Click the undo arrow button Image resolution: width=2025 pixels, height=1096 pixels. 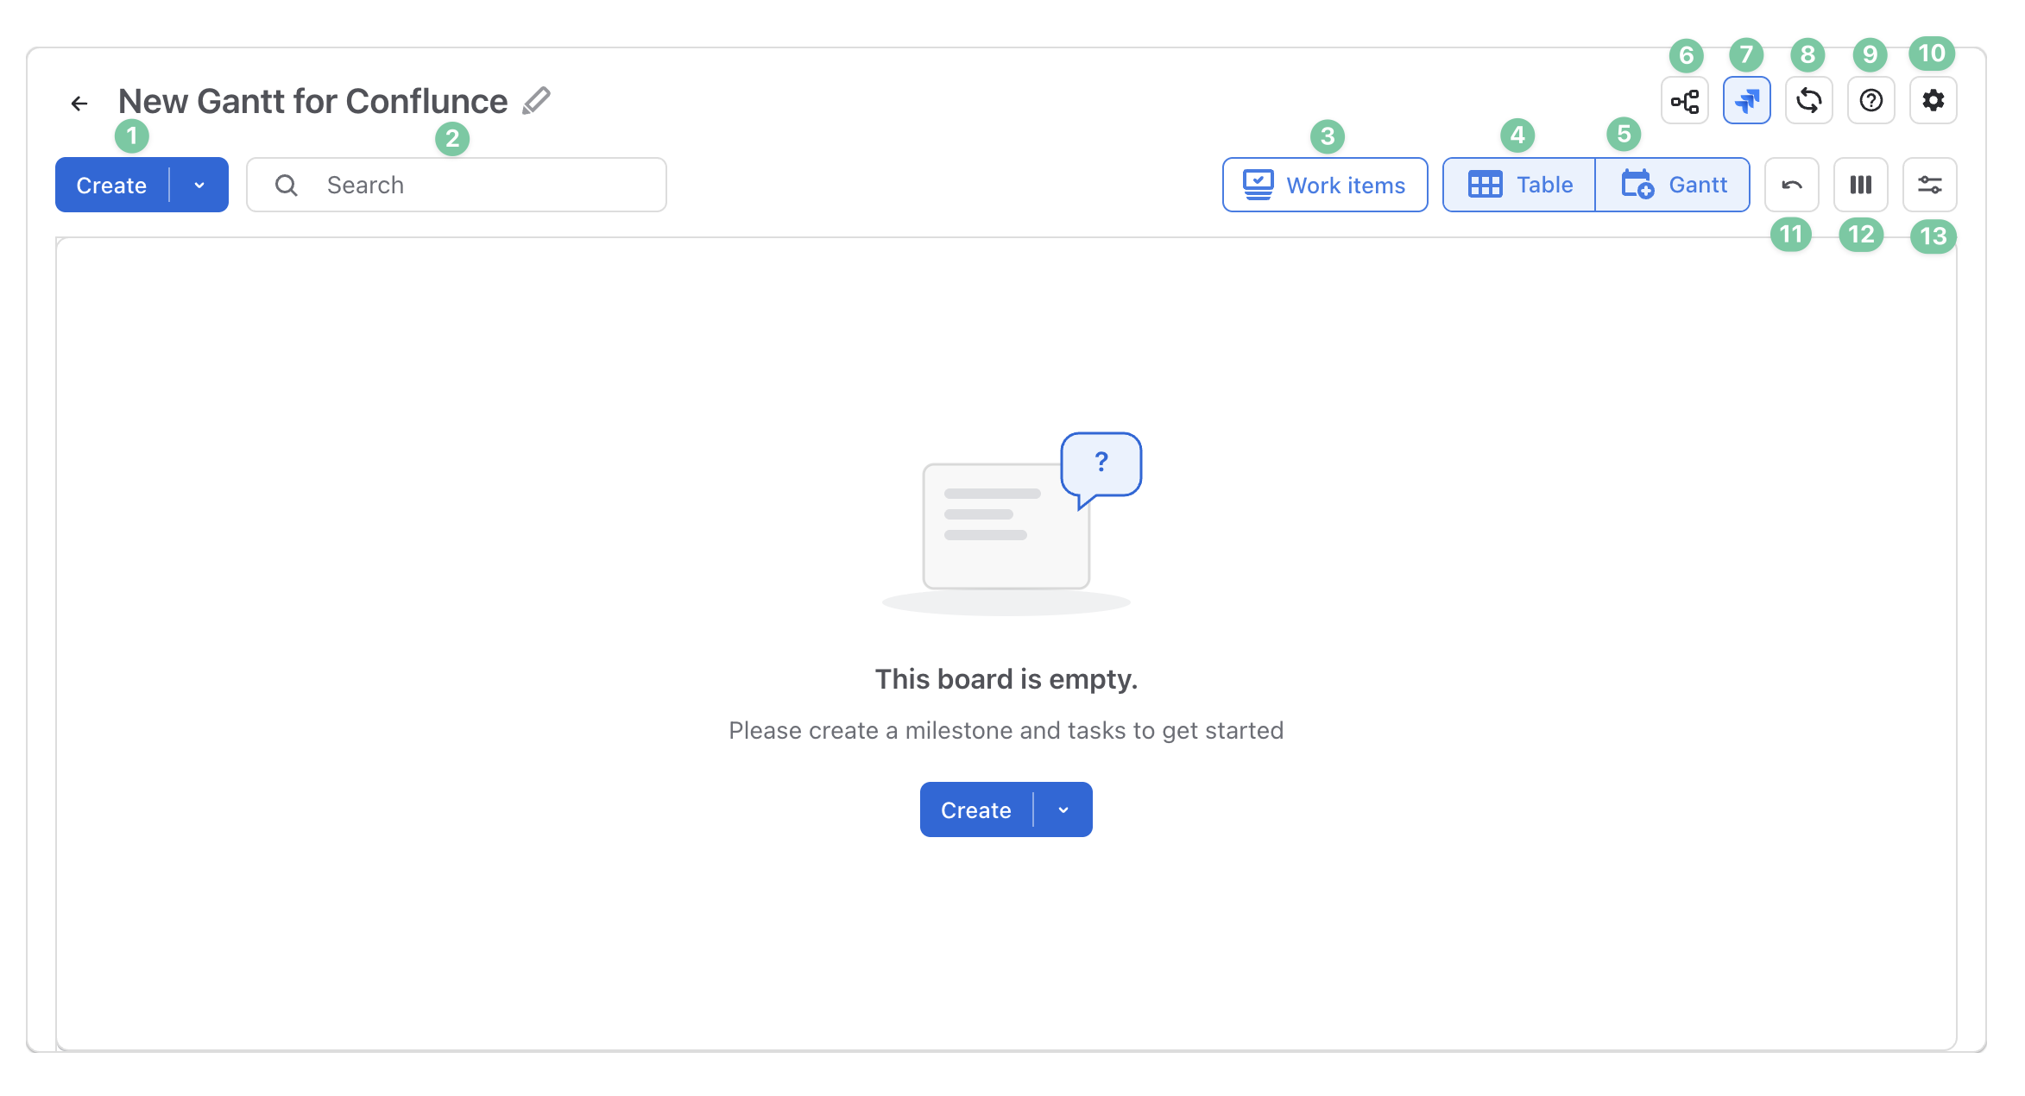point(1791,185)
